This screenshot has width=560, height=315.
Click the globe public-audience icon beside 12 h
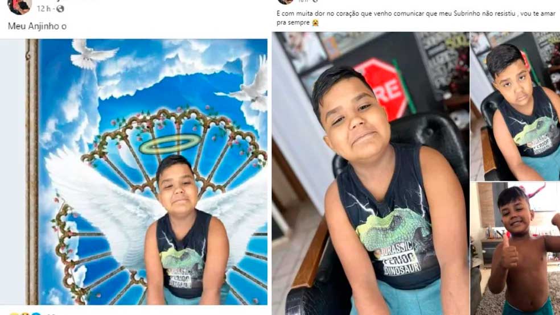(60, 9)
